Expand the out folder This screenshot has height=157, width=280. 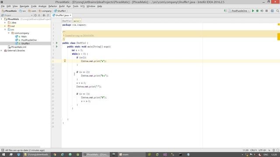coord(5,26)
